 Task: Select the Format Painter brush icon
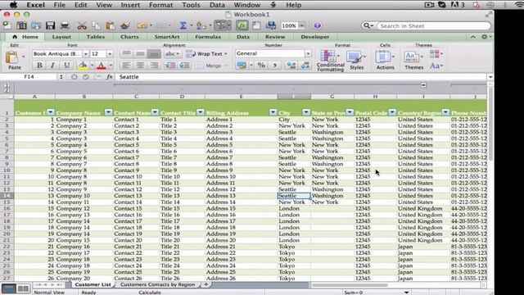[x=125, y=25]
